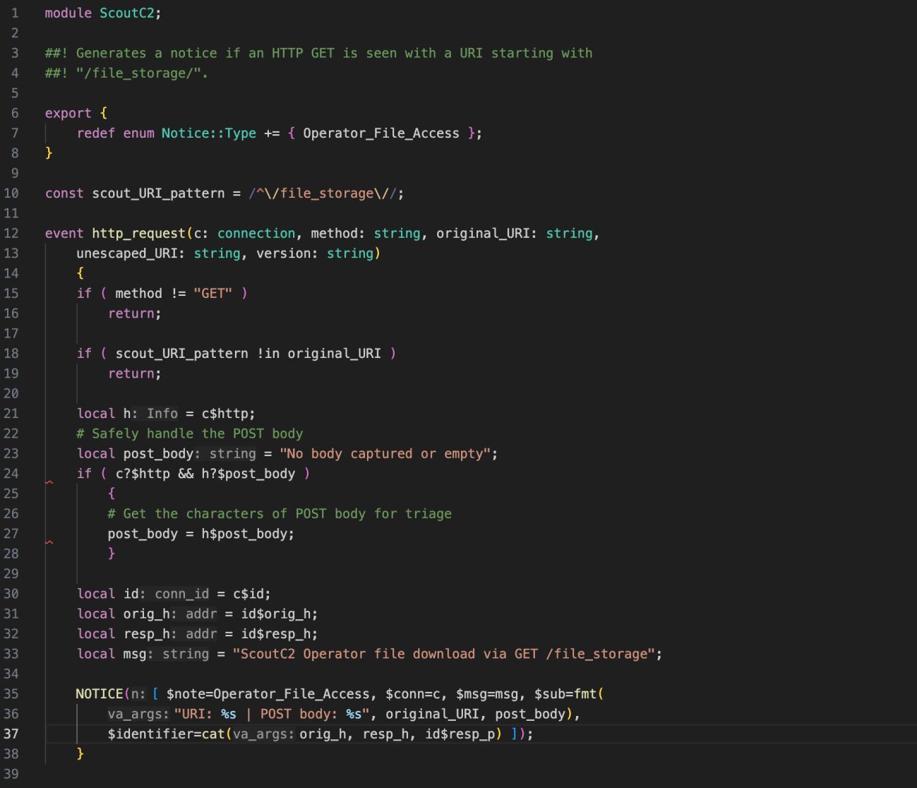The height and width of the screenshot is (788, 917).
Task: Click 'scout_URI_pattern' in the const declaration
Action: click(158, 193)
